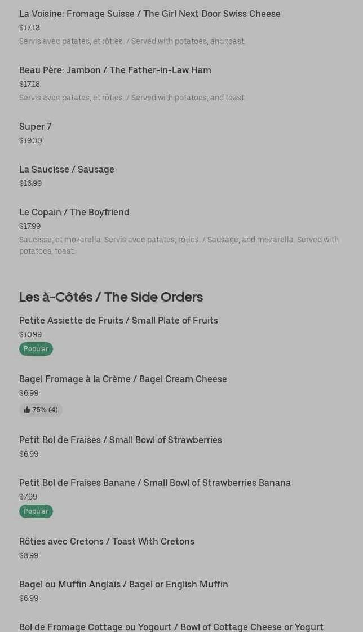Choose La Saucisse / Sausage item
The height and width of the screenshot is (632, 363).
(67, 169)
